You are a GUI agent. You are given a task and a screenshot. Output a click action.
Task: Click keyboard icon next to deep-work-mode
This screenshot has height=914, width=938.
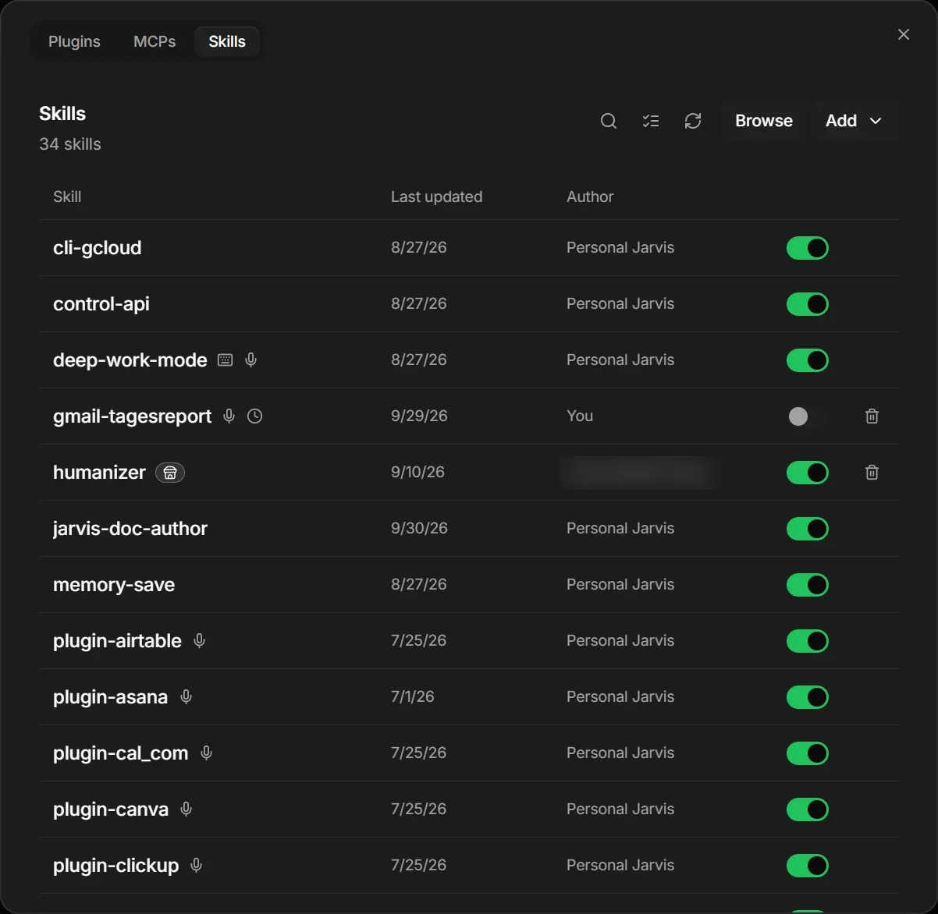pos(226,360)
